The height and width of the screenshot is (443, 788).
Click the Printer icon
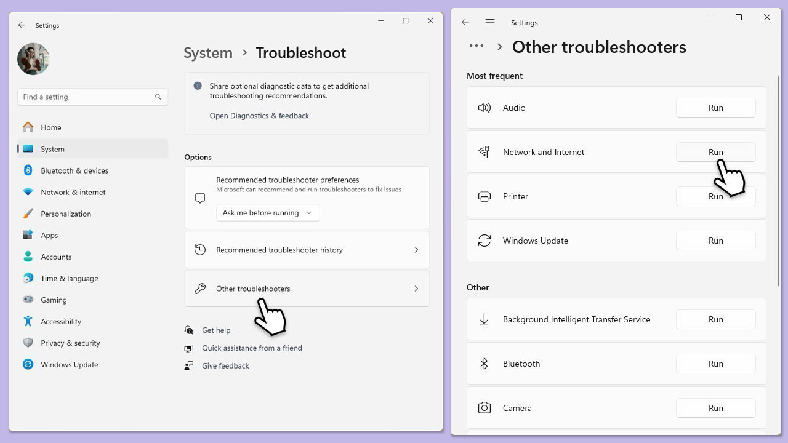(x=484, y=196)
